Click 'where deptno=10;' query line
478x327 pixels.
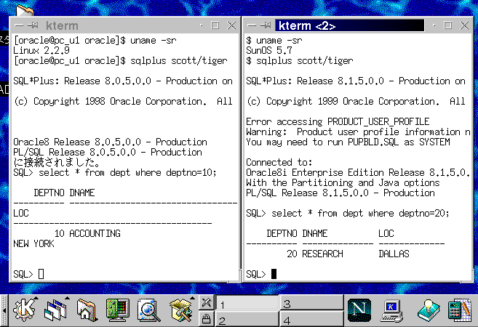pos(115,173)
